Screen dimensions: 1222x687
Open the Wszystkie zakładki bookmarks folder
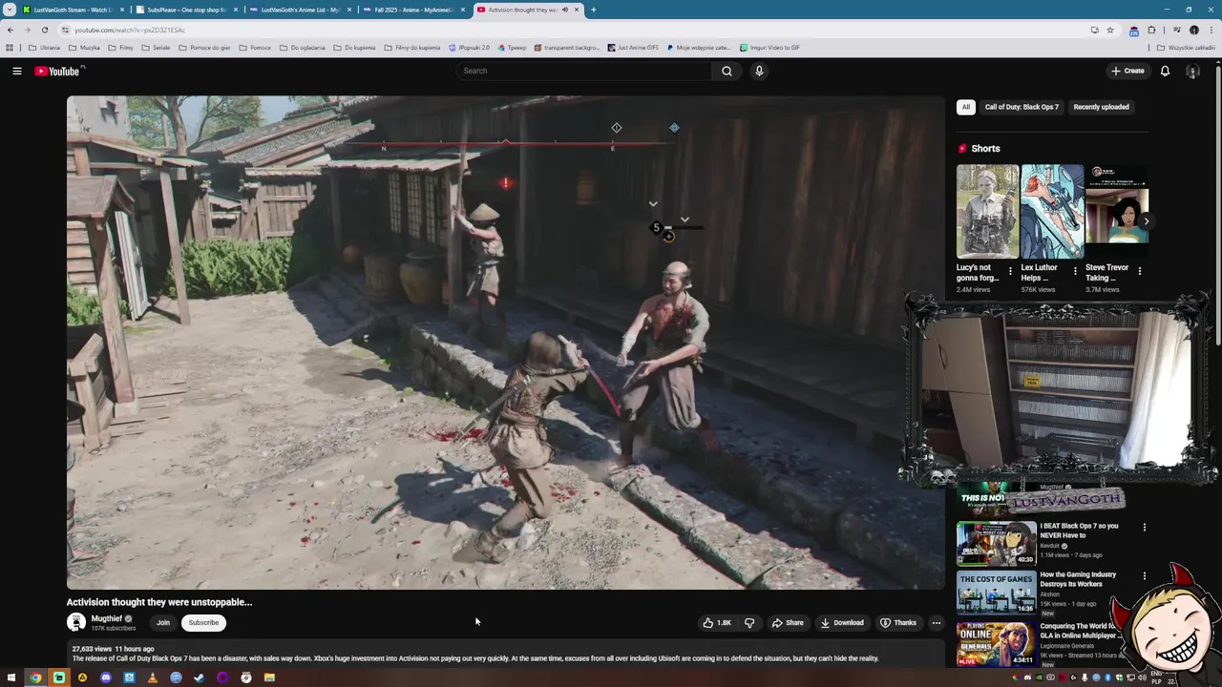1186,48
